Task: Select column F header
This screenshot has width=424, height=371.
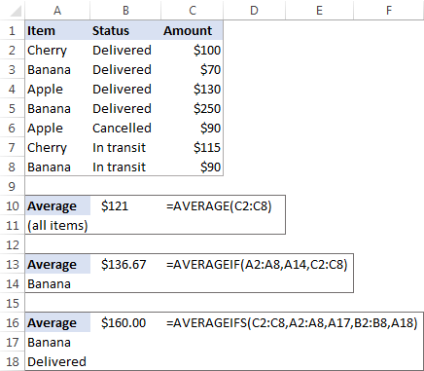Action: [x=389, y=11]
